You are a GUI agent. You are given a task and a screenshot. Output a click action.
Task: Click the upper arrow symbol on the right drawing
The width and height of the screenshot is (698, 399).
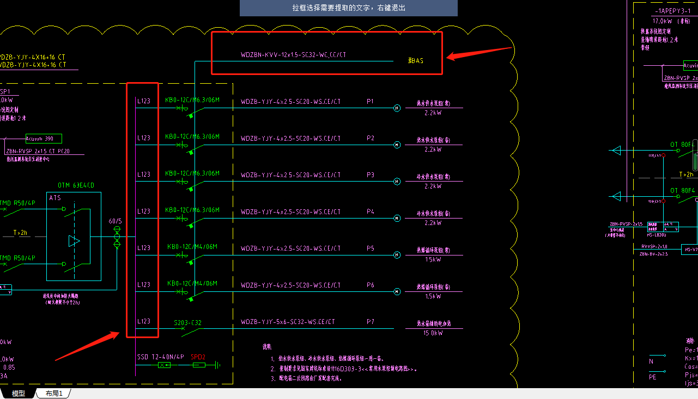pyautogui.click(x=617, y=151)
